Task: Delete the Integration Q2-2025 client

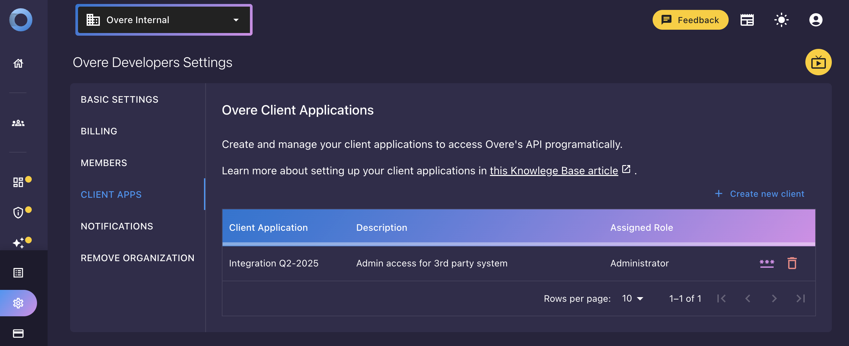Action: (792, 263)
